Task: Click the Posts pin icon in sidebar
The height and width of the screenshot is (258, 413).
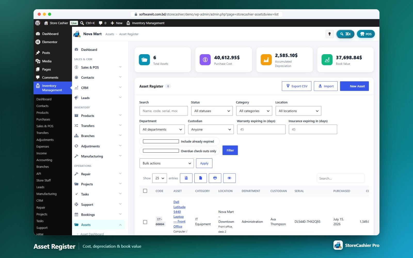Action: click(38, 53)
